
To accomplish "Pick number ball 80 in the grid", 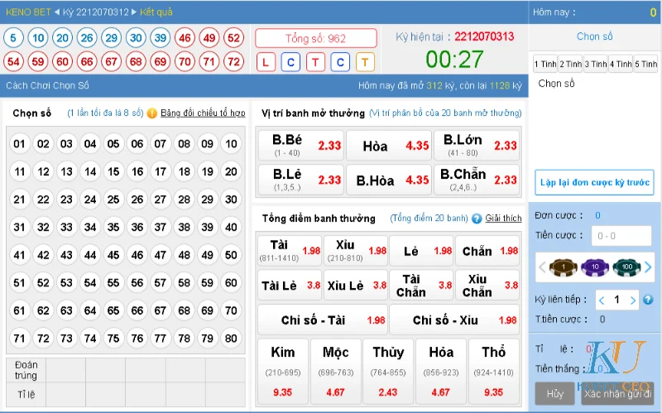I will 230,338.
